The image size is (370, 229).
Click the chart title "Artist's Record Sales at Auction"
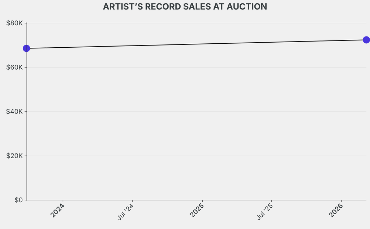(185, 7)
